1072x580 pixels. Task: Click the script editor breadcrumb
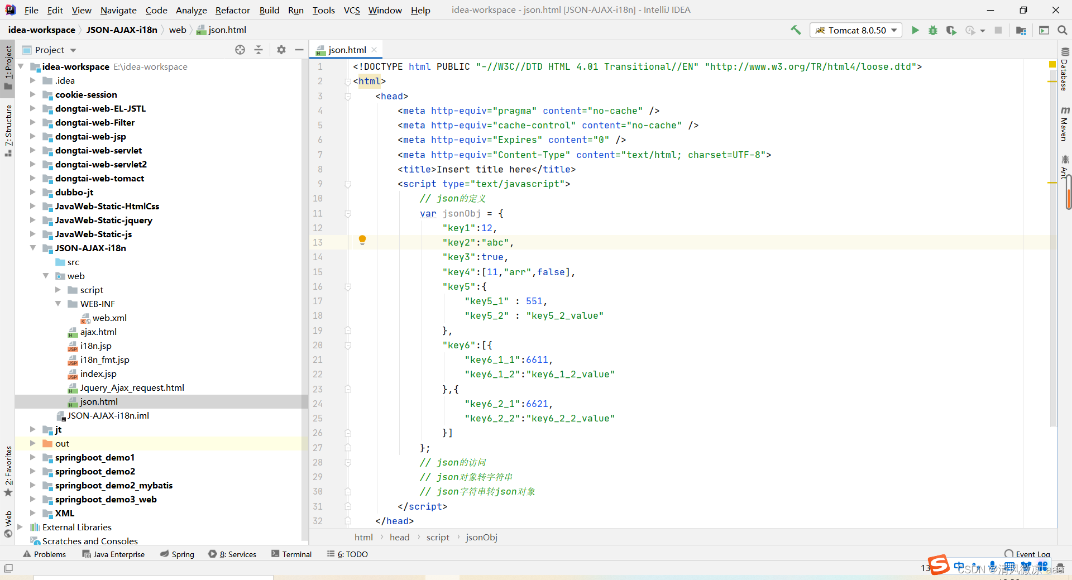click(x=438, y=537)
